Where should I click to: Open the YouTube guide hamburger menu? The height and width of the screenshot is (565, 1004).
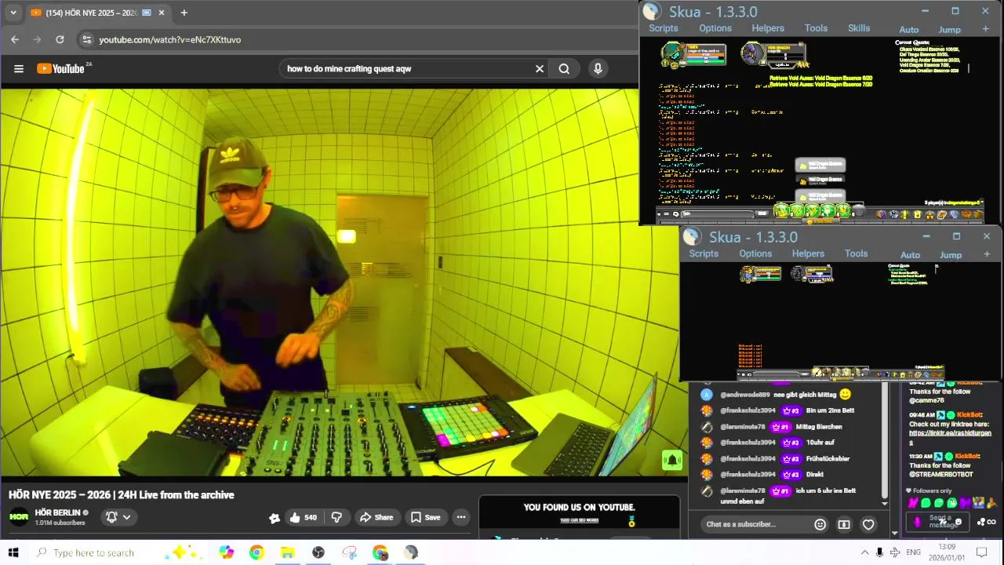(x=19, y=69)
